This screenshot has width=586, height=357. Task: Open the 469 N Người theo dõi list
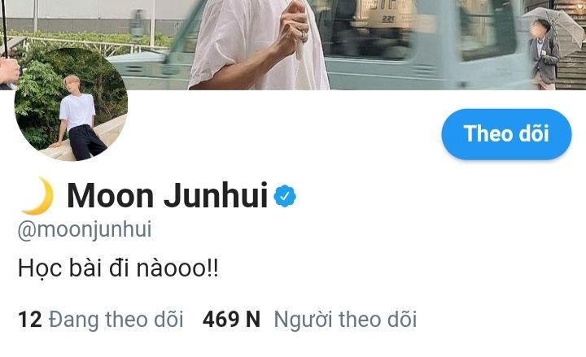click(309, 320)
